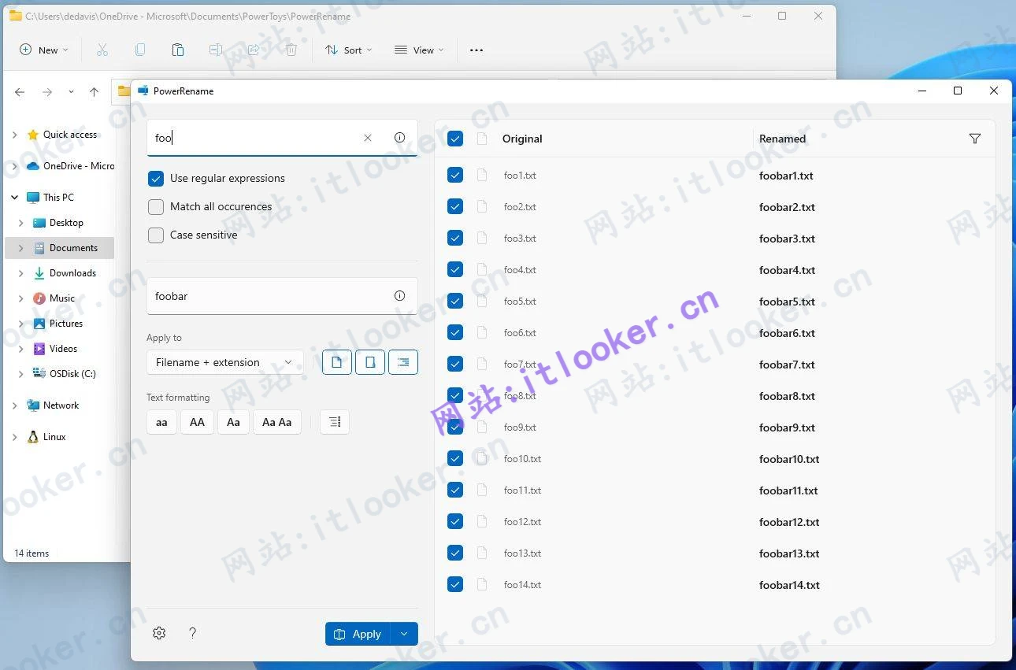Open the See more ellipsis in File Explorer
The height and width of the screenshot is (670, 1016).
(476, 50)
